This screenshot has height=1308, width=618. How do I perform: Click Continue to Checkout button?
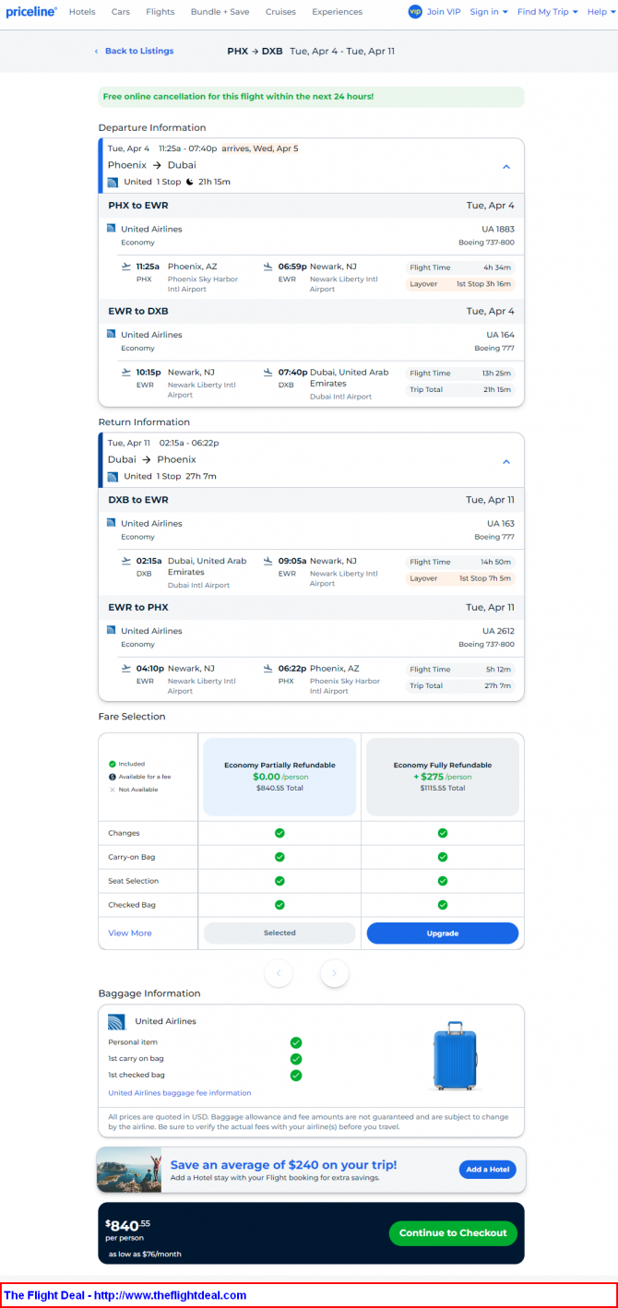click(453, 1232)
